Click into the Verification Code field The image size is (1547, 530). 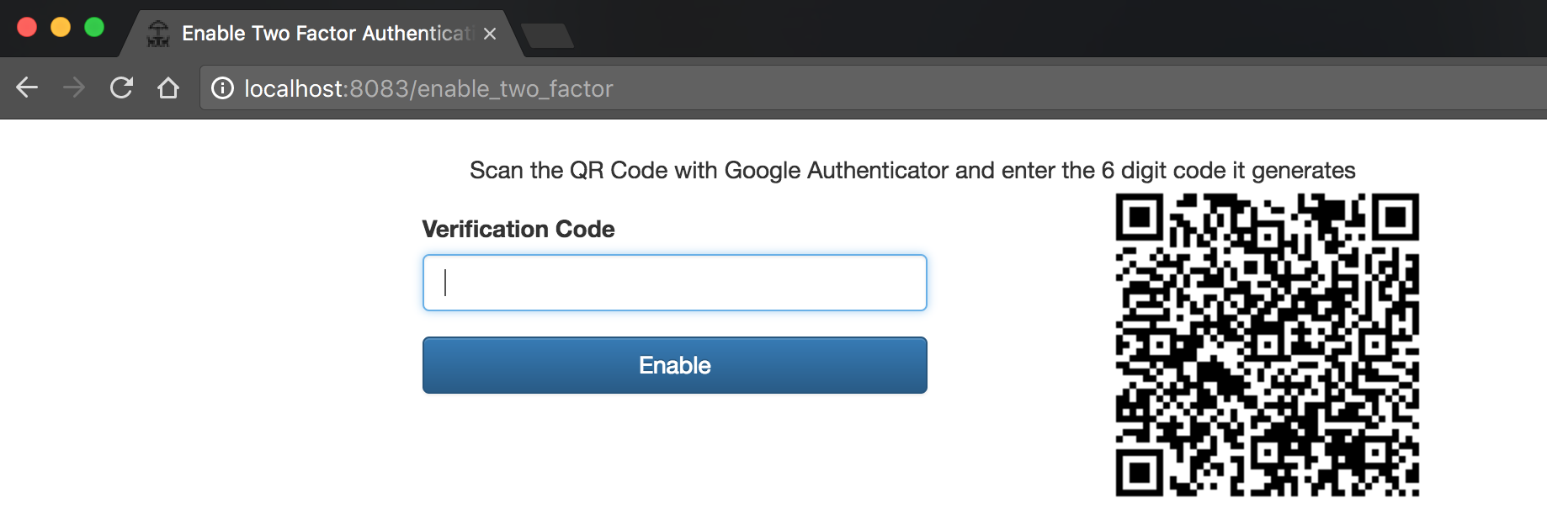[x=674, y=283]
